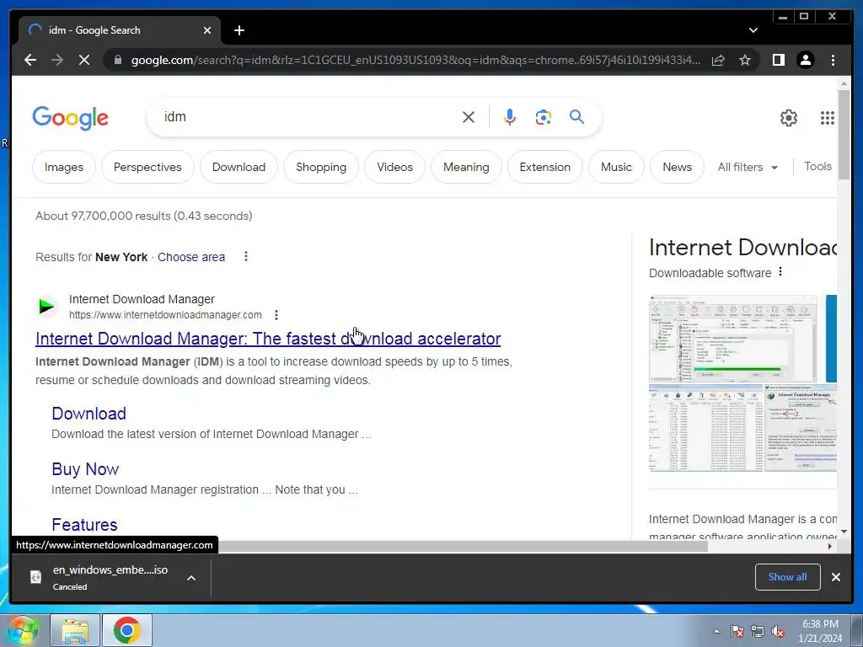Viewport: 863px width, 647px height.
Task: Submit search with magnifier icon
Action: [576, 116]
